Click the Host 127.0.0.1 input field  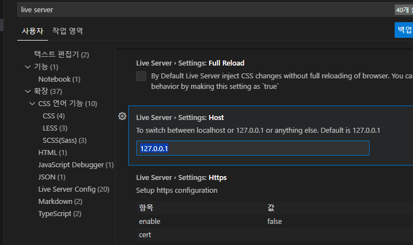tap(253, 148)
